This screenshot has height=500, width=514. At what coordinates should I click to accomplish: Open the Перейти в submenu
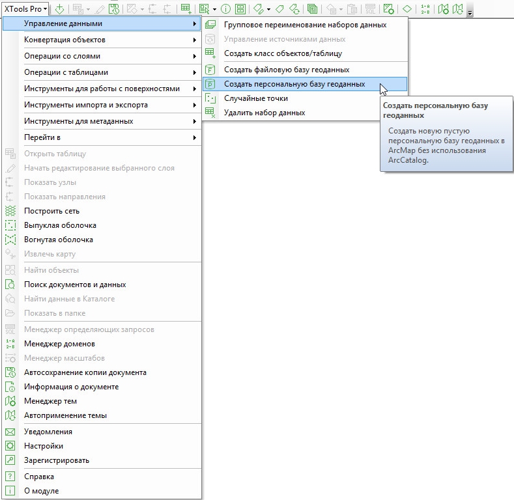coord(109,137)
